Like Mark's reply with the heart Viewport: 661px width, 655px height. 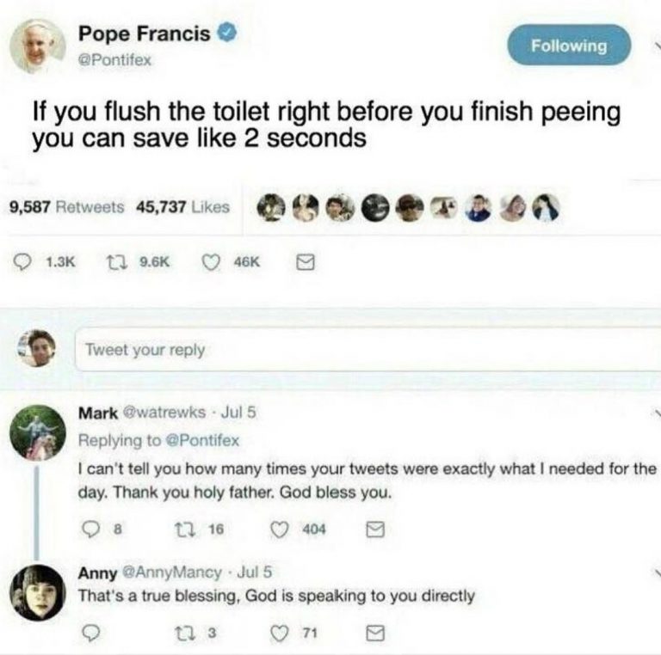[279, 530]
